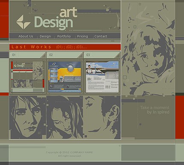Select the 02 work tab

click(65, 55)
